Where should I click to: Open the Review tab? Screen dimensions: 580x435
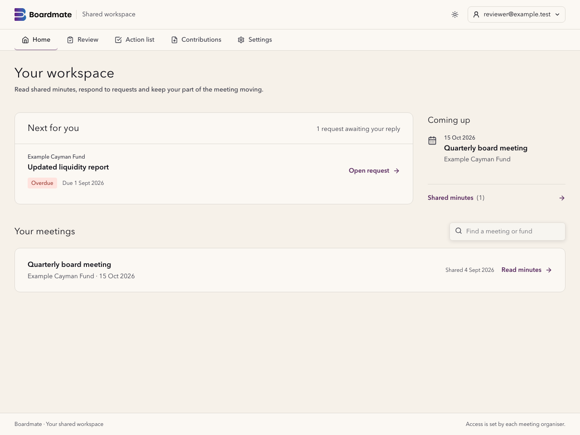pos(82,40)
